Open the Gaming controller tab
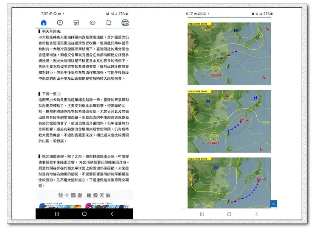Image resolution: width=314 pixels, height=231 pixels. pos(93,22)
